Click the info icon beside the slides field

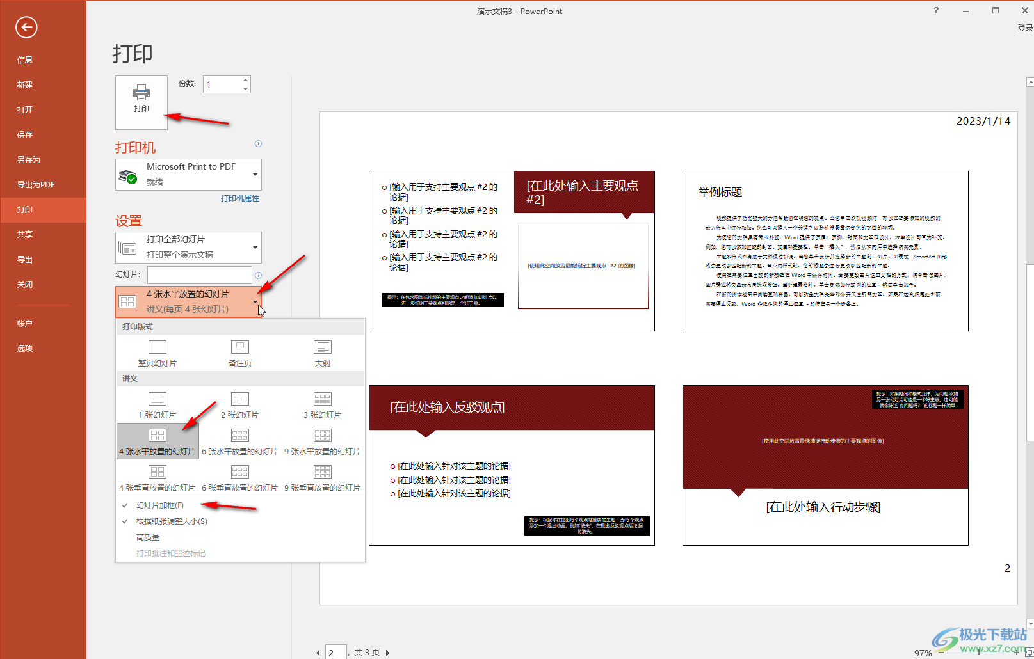258,275
